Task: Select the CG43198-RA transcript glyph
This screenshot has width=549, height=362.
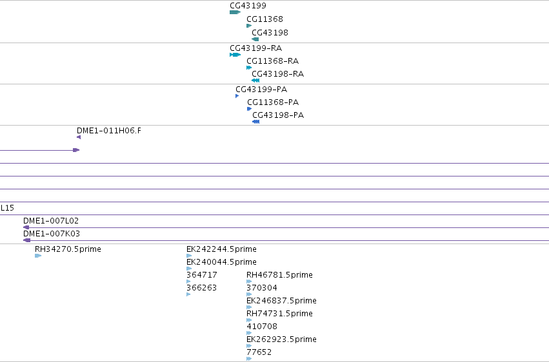Action: tap(255, 81)
